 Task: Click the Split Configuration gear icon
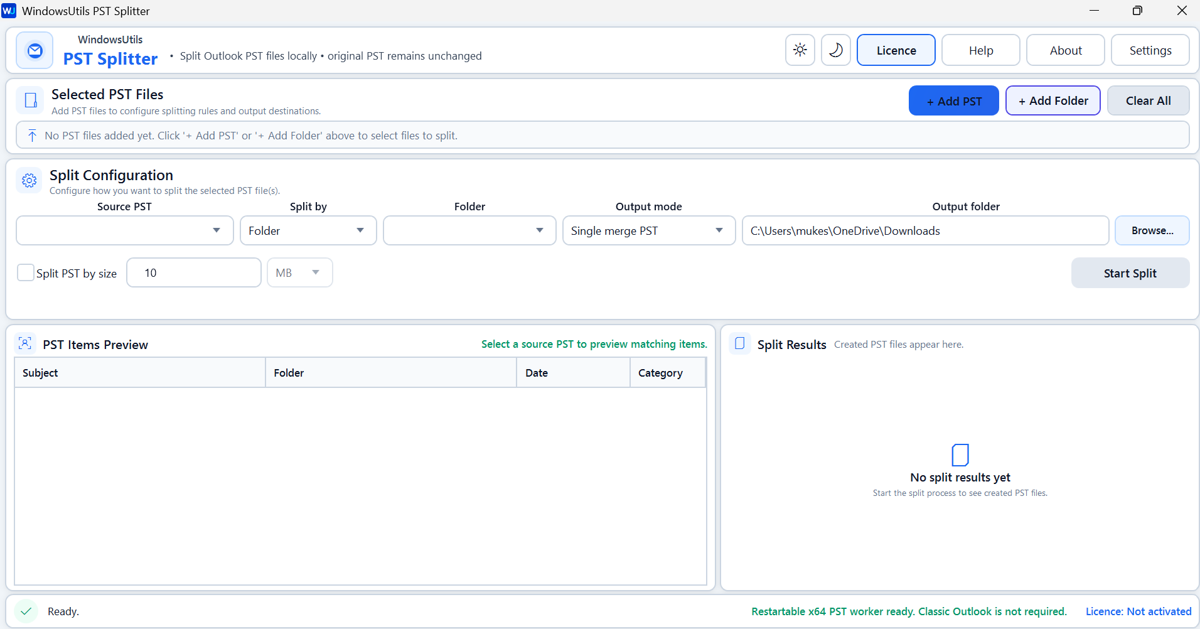(x=29, y=181)
